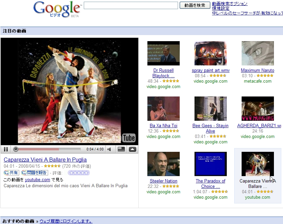Open the spray paint art.wmv link
The image size is (283, 224).
coord(211,70)
